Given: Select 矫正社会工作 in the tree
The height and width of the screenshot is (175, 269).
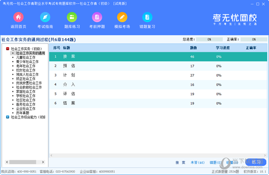Looking at the screenshot, I should pos(26,79).
